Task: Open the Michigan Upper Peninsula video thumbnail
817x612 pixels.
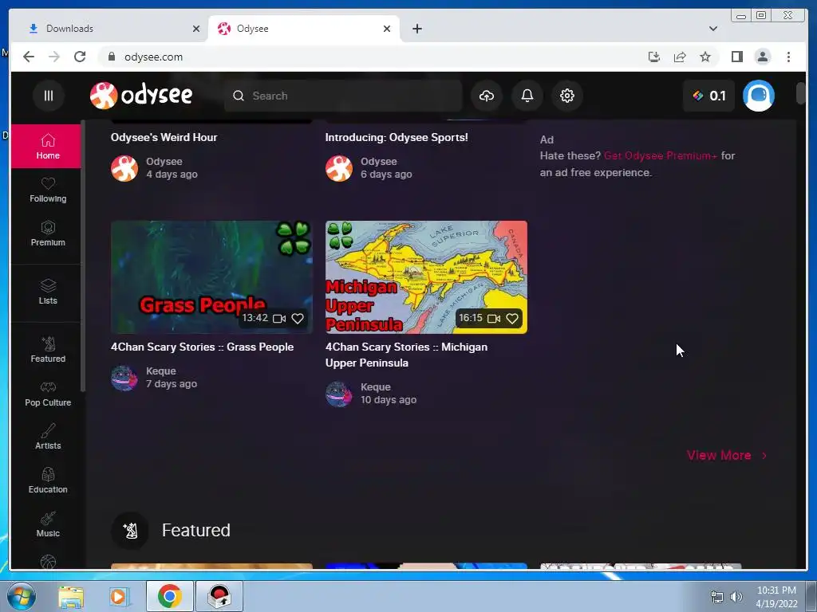Action: click(x=426, y=277)
